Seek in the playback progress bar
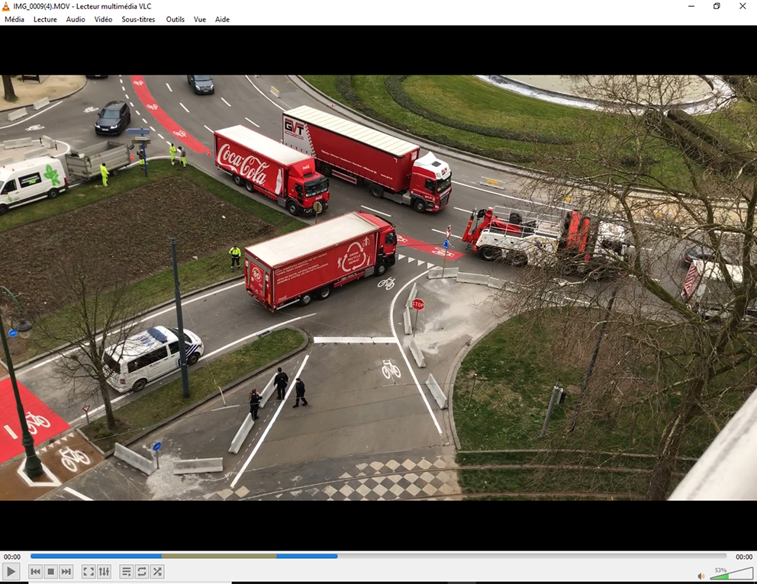The height and width of the screenshot is (584, 757). 378,556
